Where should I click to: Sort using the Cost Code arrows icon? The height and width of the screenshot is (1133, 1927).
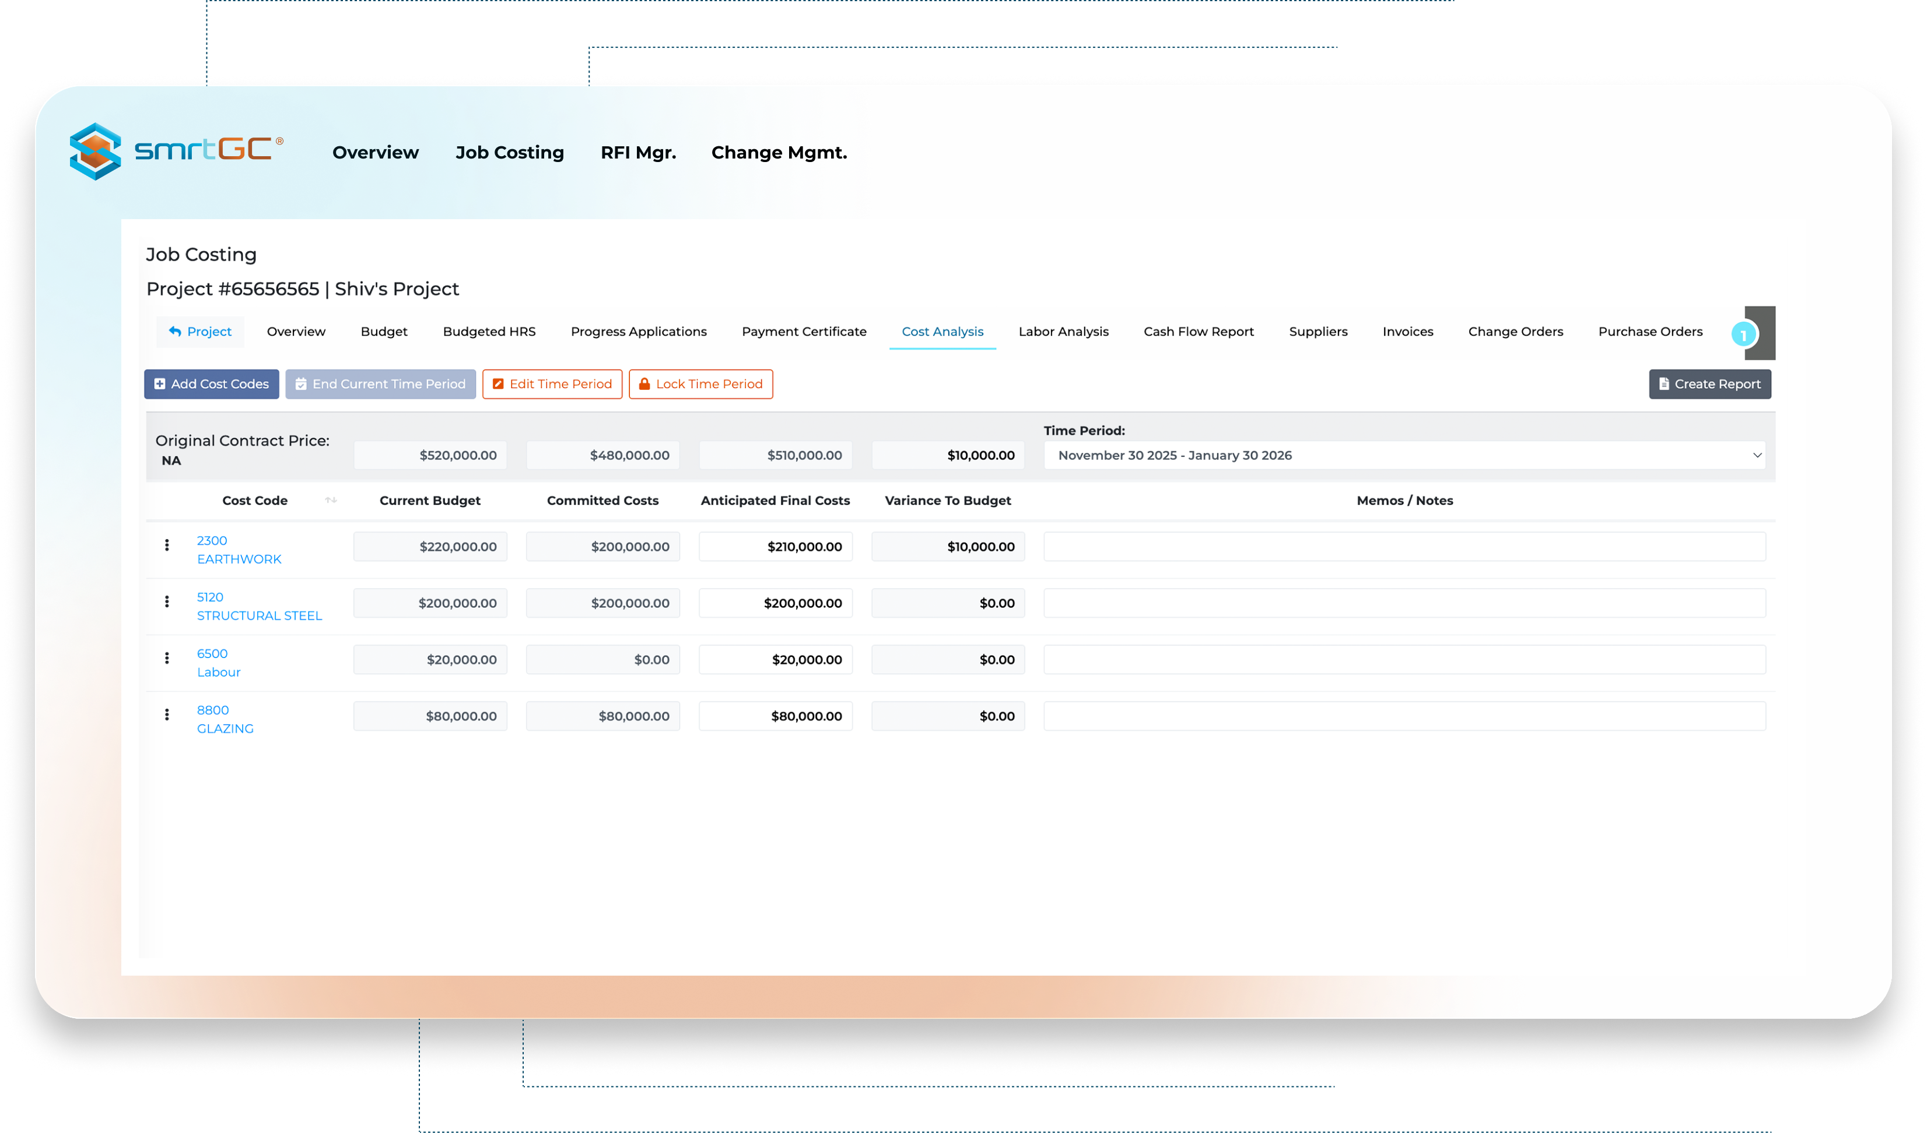pos(331,501)
